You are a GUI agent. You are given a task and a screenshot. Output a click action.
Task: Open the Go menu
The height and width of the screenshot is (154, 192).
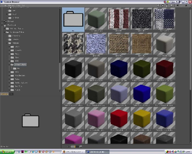pyautogui.click(x=23, y=5)
